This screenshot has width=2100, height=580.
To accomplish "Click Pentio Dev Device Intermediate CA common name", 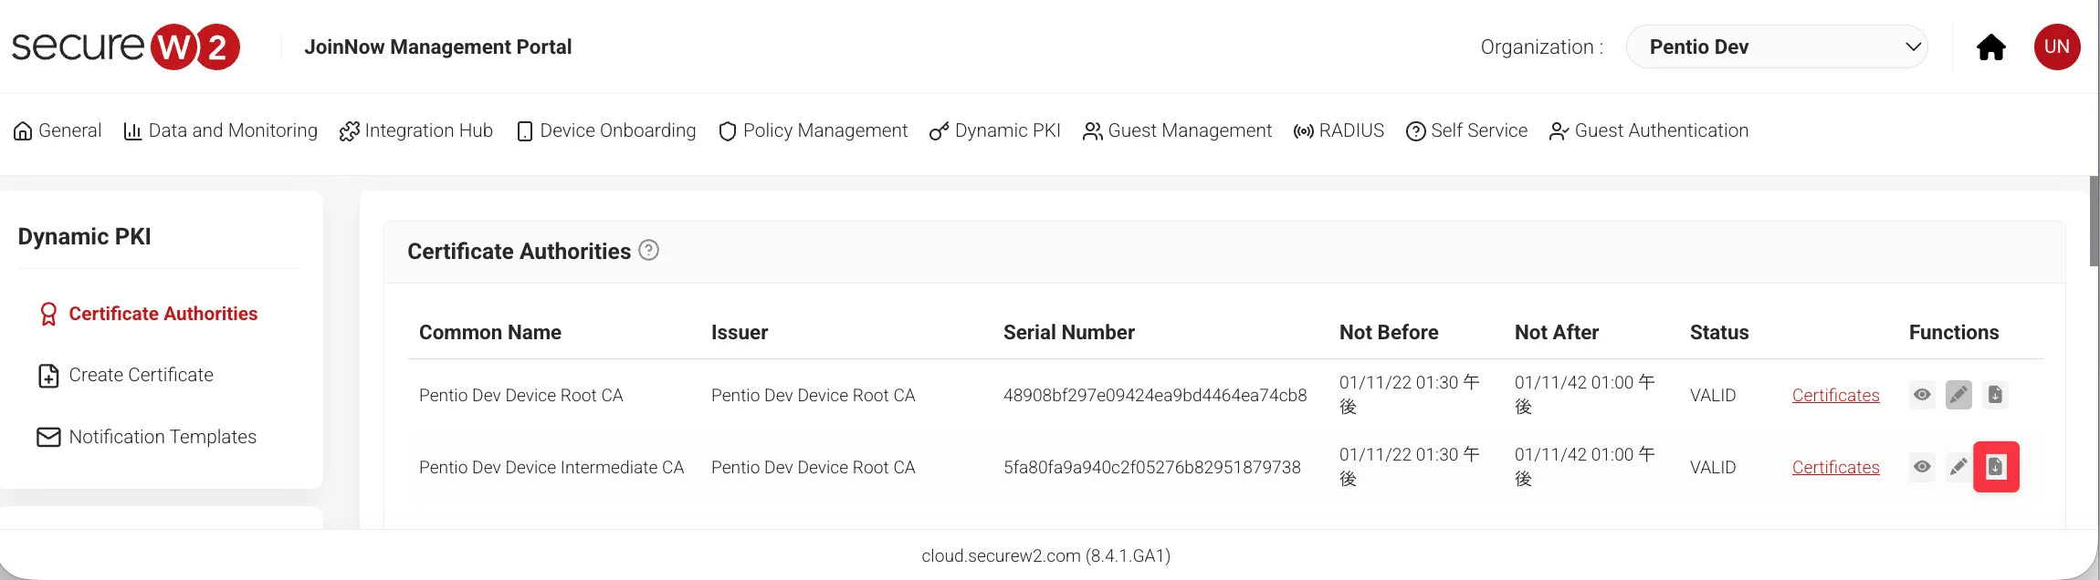I will pos(551,467).
